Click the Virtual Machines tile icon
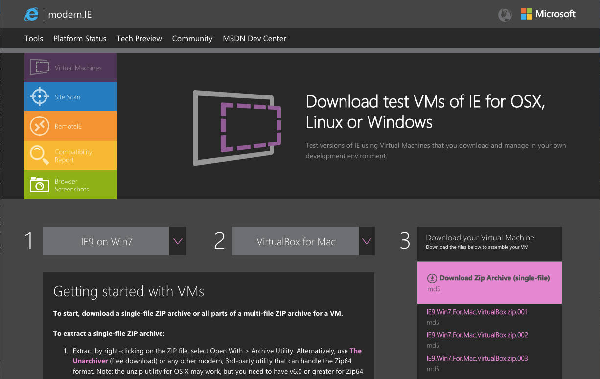Image resolution: width=600 pixels, height=379 pixels. point(40,67)
